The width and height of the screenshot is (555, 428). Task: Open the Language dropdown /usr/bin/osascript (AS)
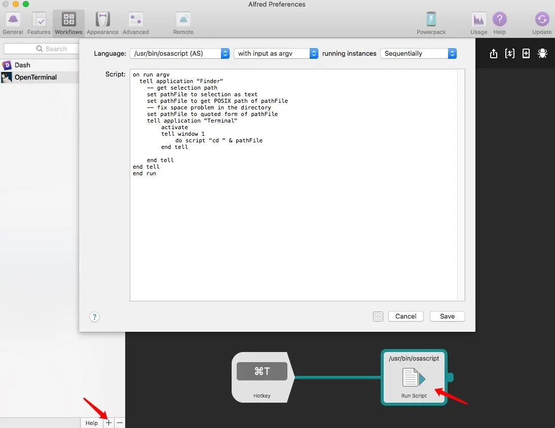click(180, 53)
